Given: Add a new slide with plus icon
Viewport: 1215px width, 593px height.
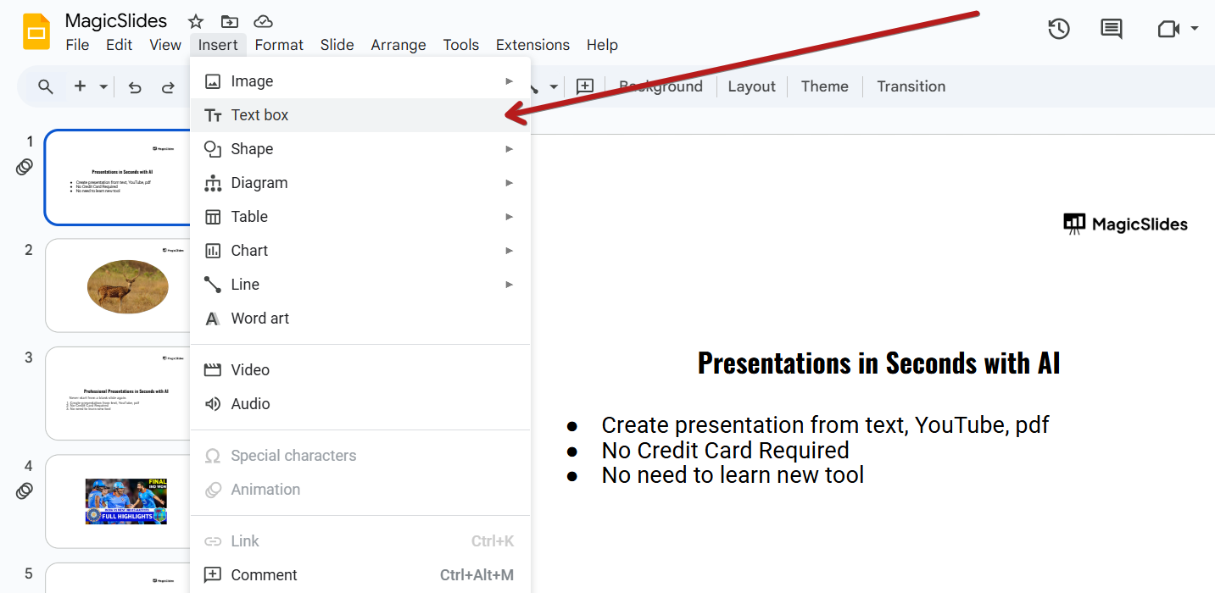Looking at the screenshot, I should (x=80, y=86).
